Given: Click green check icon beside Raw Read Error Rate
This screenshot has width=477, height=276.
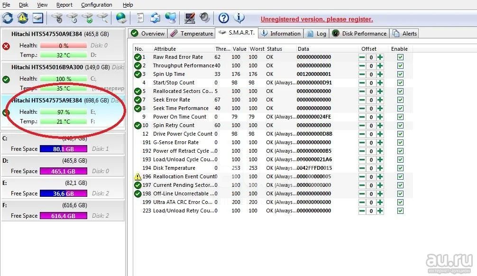Looking at the screenshot, I should click(x=138, y=57).
